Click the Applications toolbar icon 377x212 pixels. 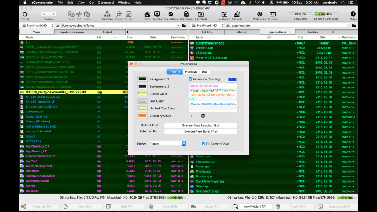click(170, 15)
